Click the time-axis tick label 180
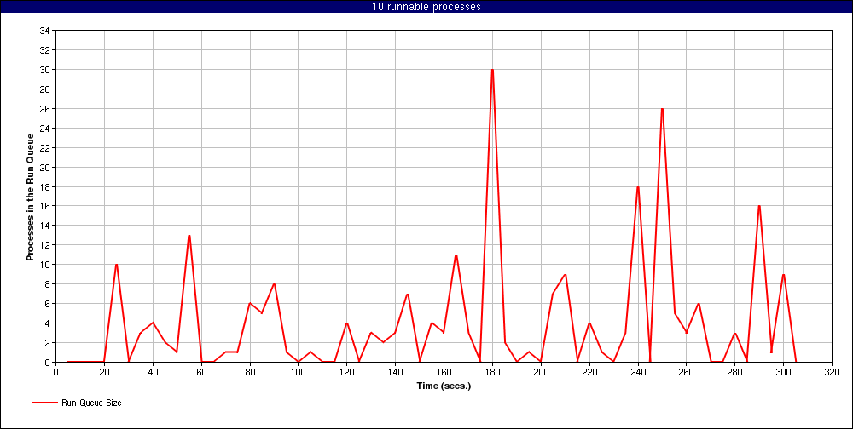The image size is (853, 429). (x=492, y=372)
